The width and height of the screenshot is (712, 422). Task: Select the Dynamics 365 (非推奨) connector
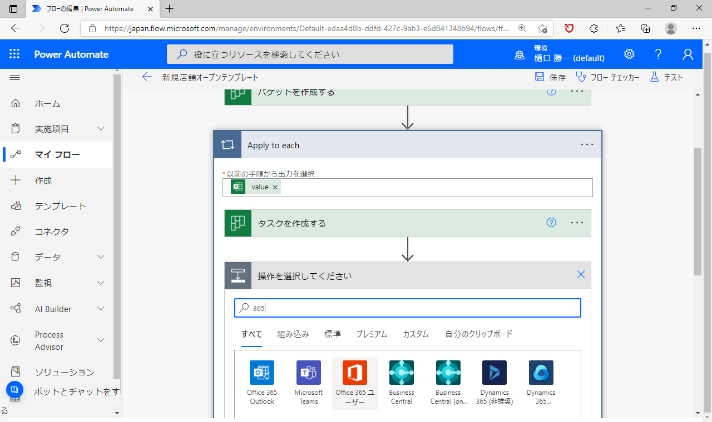pyautogui.click(x=495, y=383)
